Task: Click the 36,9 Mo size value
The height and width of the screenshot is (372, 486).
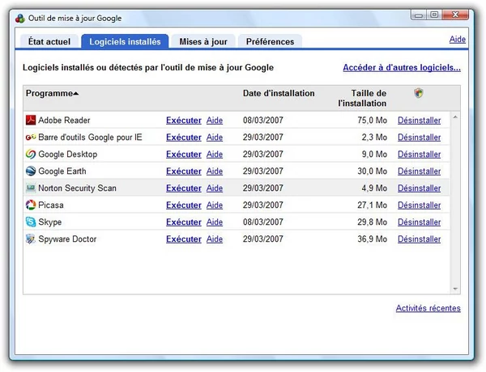Action: point(372,239)
